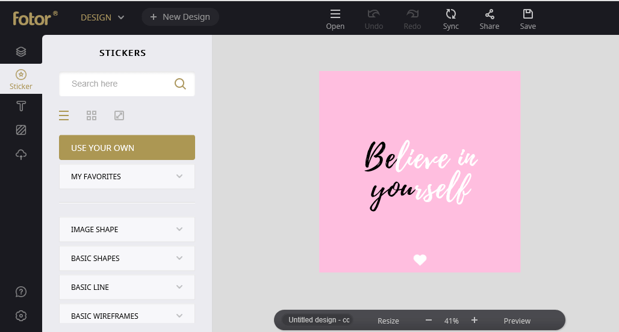Screen dimensions: 619x332
Task: Save the design with Save icon
Action: [527, 18]
